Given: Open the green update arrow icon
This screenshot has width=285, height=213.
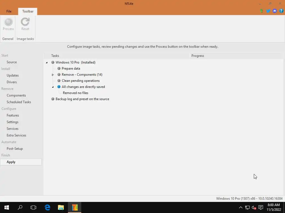Looking at the screenshot, I should pyautogui.click(x=262, y=11).
